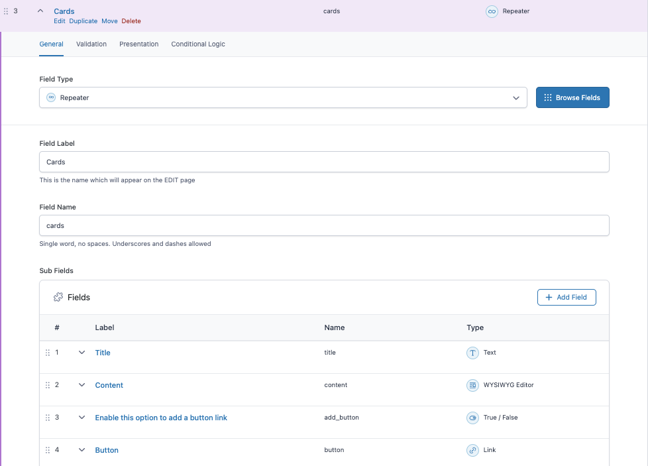
Task: Click the Add Field button
Action: [x=567, y=298]
